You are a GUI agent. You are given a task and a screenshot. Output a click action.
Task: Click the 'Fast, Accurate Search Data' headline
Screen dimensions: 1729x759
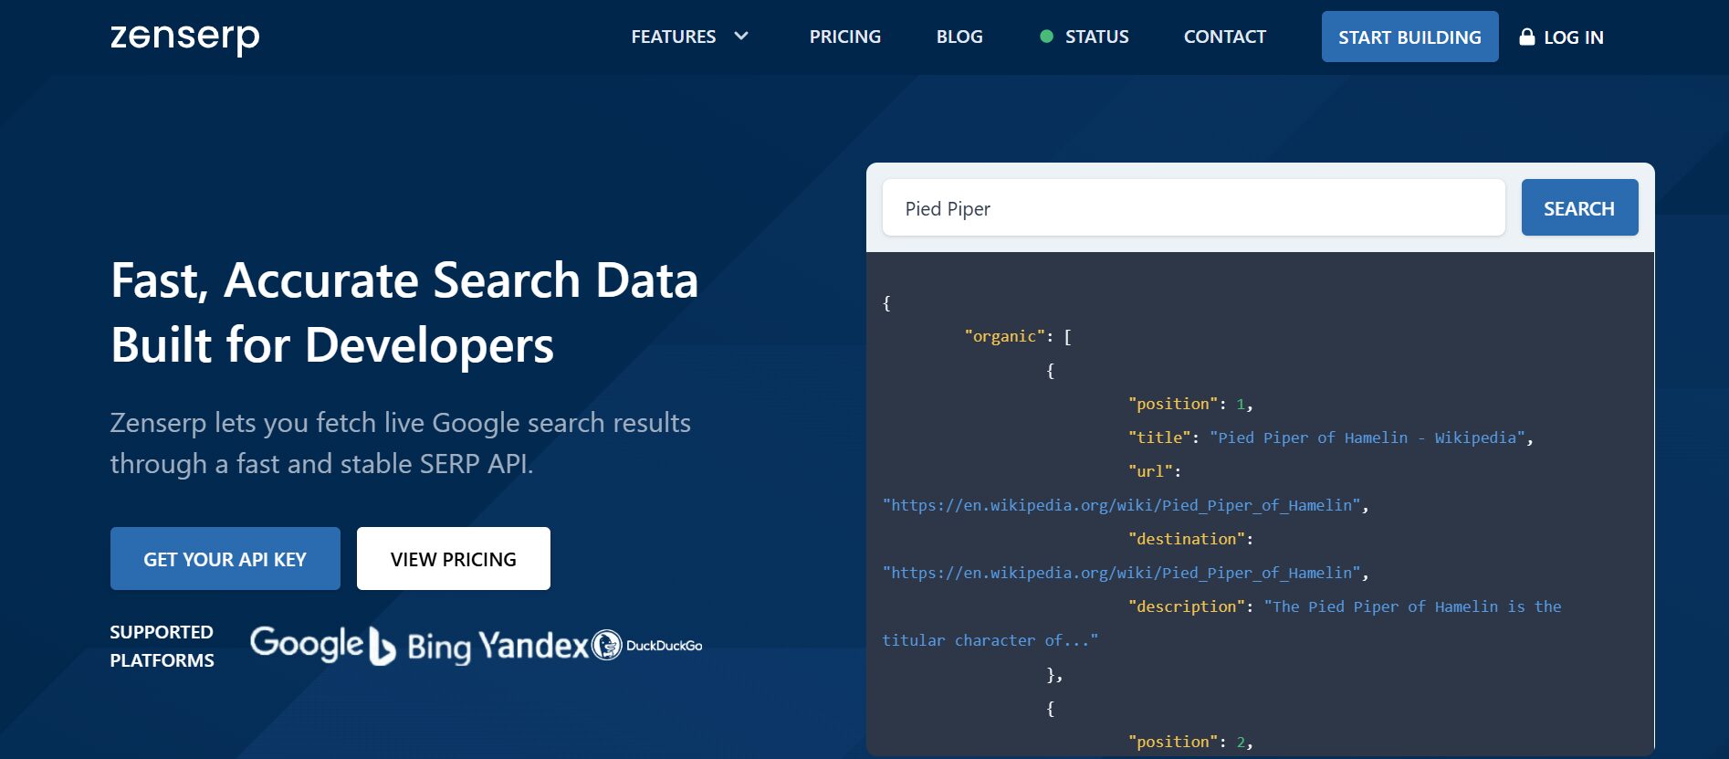(404, 279)
